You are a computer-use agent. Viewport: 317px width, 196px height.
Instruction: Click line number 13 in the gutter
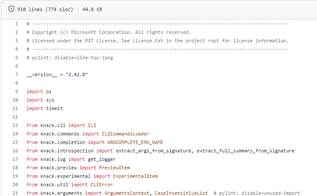15,125
